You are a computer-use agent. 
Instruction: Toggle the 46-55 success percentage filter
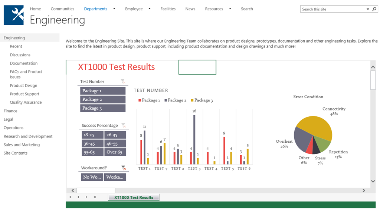[x=115, y=143]
